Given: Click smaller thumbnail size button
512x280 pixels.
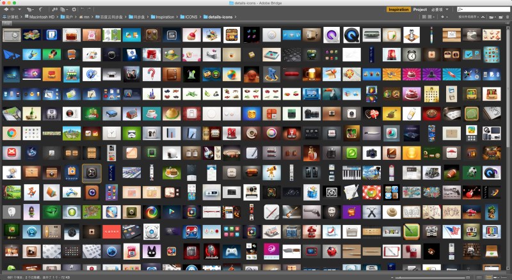Looking at the screenshot, I should (x=392, y=277).
